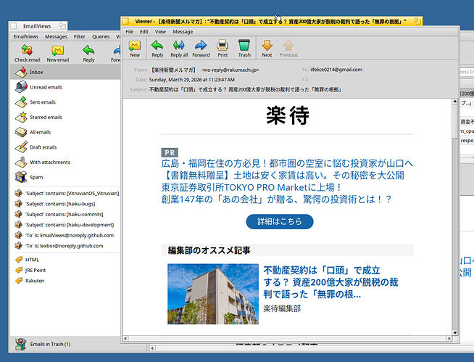Image resolution: width=474 pixels, height=362 pixels.
Task: Open Messages menu in EmailViews window
Action: click(56, 36)
